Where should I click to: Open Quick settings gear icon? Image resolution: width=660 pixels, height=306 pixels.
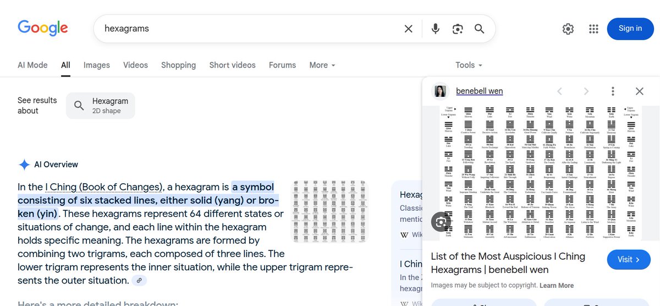coord(568,29)
